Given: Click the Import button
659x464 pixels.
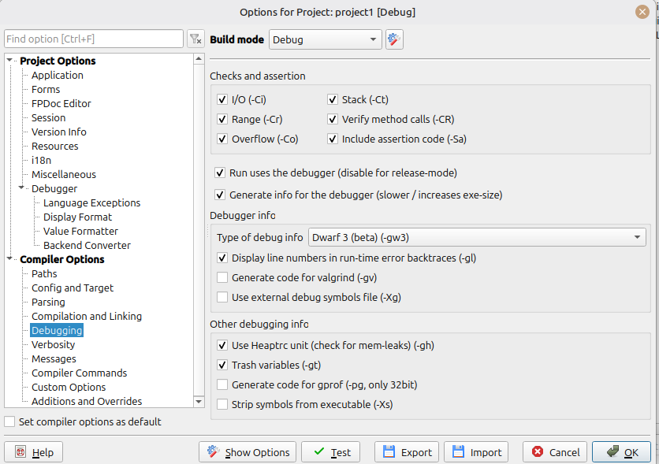Looking at the screenshot, I should coord(476,452).
